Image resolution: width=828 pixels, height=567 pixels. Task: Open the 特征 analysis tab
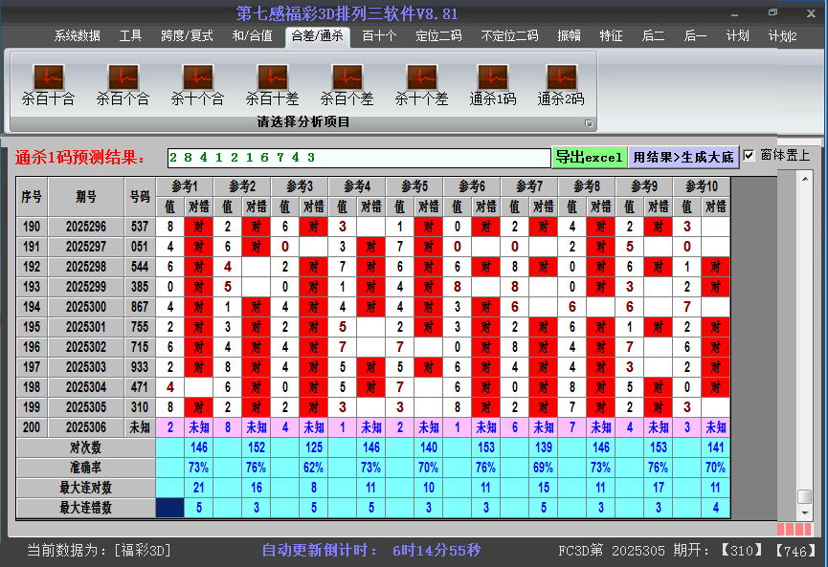(x=611, y=35)
